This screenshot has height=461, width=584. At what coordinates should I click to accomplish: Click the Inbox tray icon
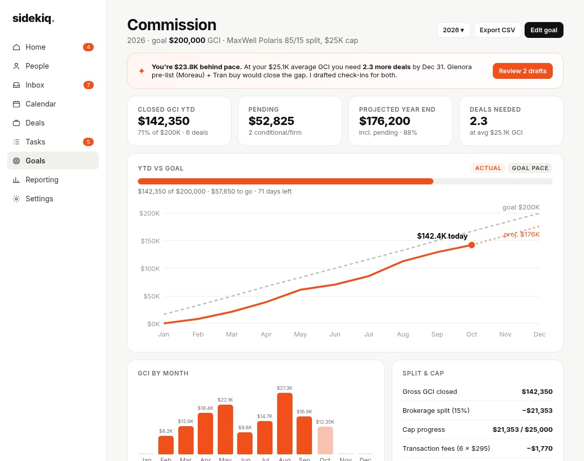[16, 85]
